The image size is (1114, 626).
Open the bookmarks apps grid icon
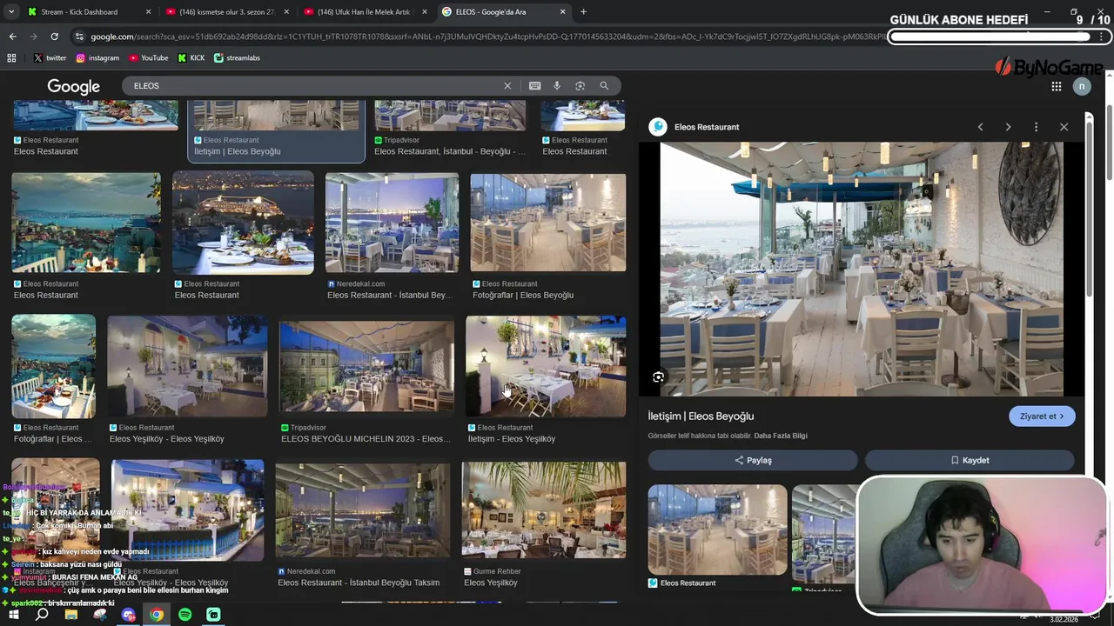(11, 57)
